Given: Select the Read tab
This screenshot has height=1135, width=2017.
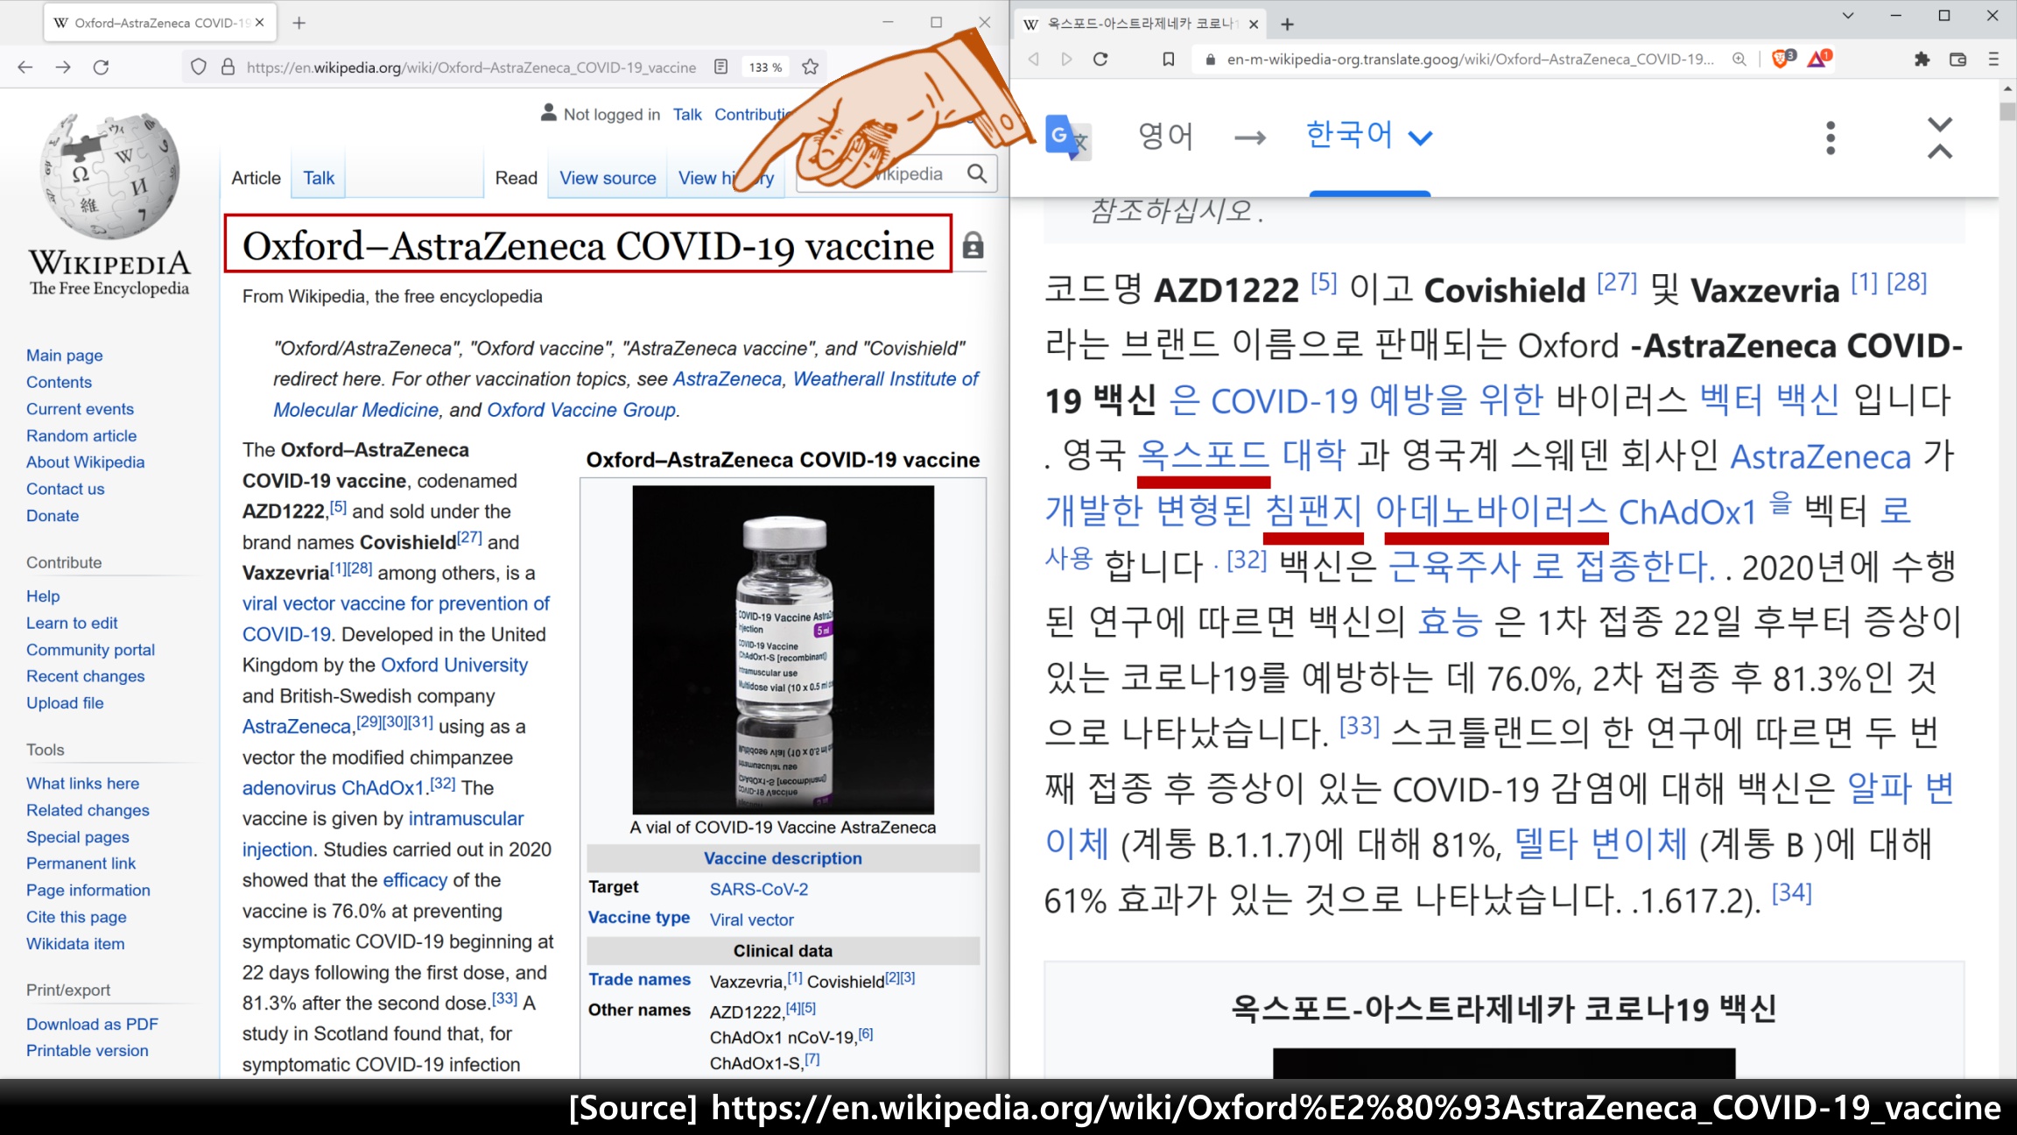Looking at the screenshot, I should point(516,178).
